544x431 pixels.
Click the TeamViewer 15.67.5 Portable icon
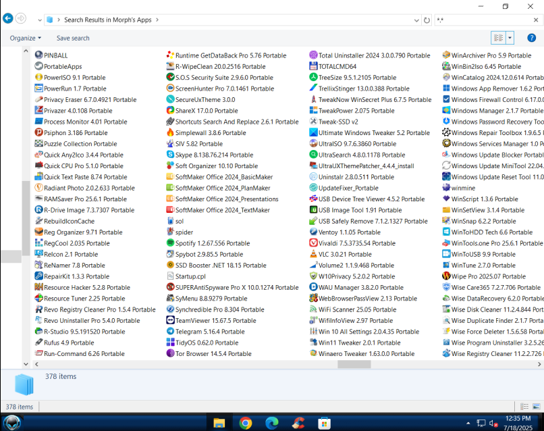click(x=170, y=320)
